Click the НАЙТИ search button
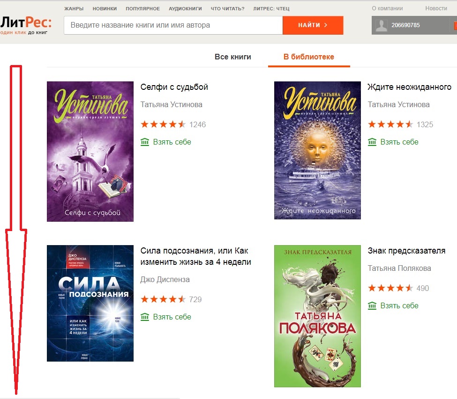Viewport: 457px width, 399px height. tap(313, 25)
